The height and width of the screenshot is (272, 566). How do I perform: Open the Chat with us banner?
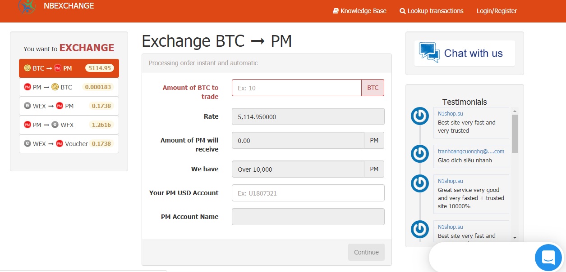point(464,54)
